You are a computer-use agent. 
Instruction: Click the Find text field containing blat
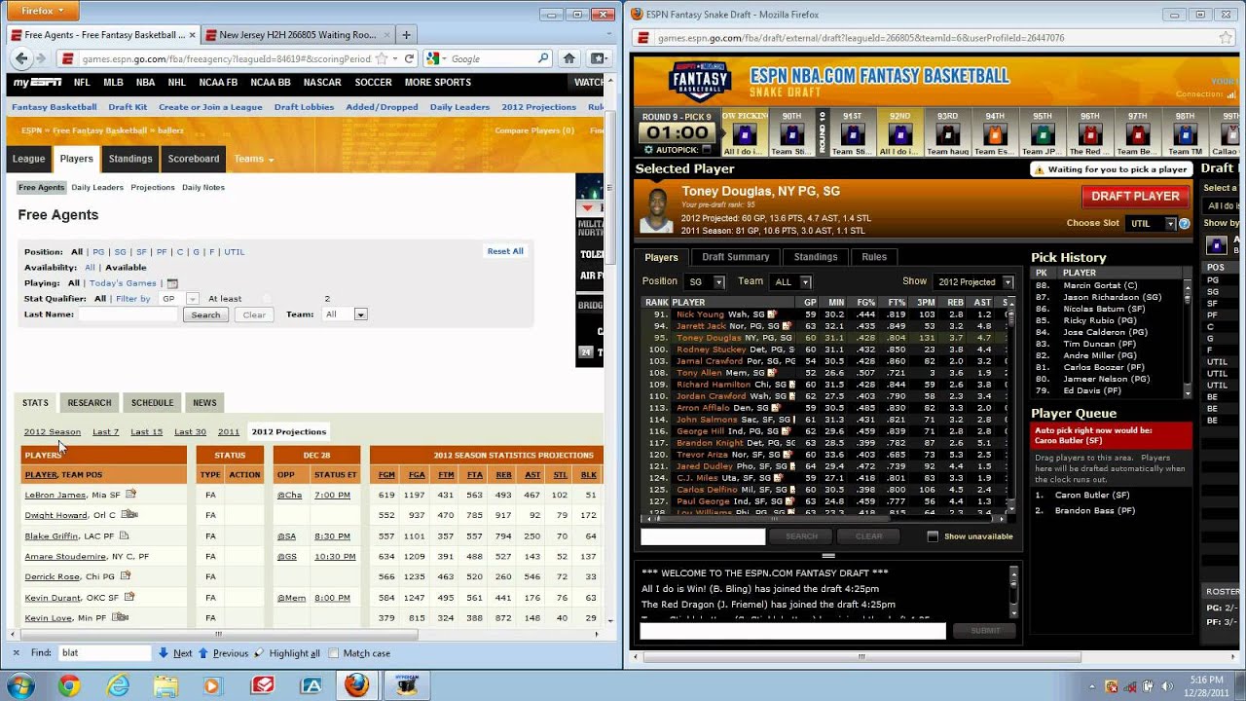[105, 653]
